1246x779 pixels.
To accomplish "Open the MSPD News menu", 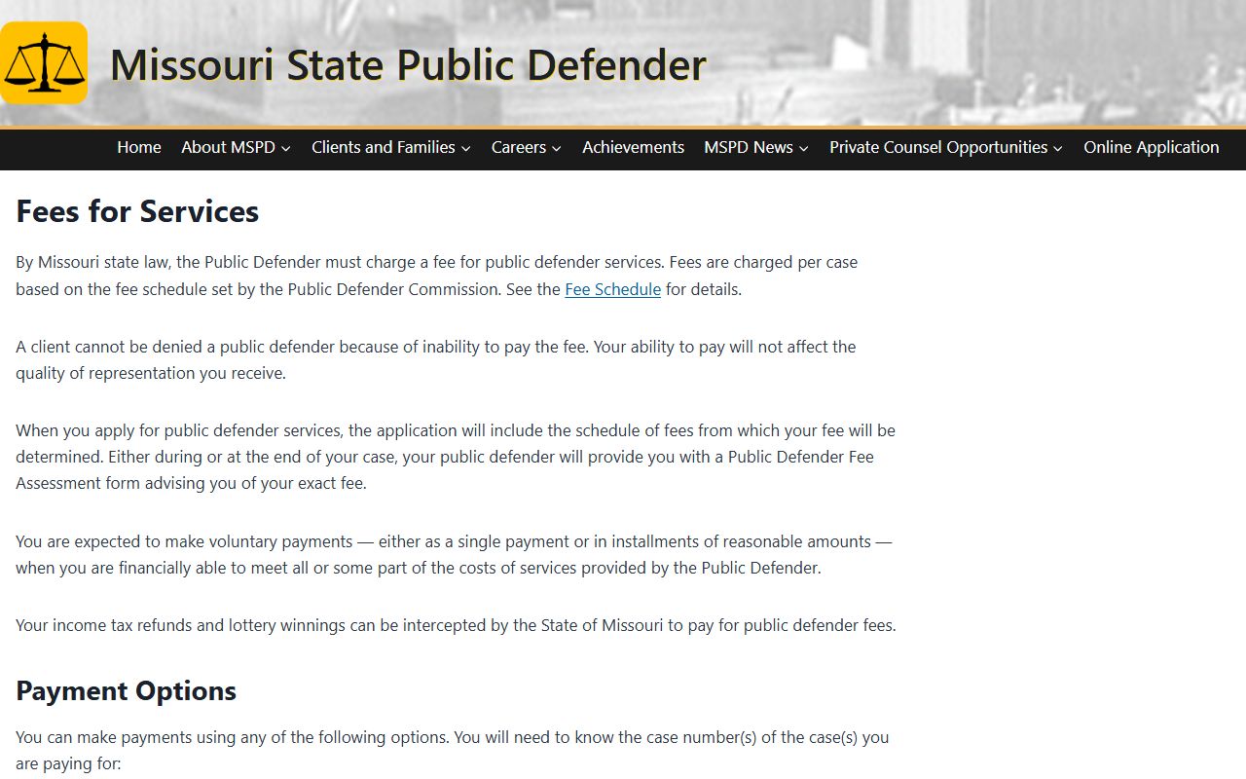I will [749, 147].
